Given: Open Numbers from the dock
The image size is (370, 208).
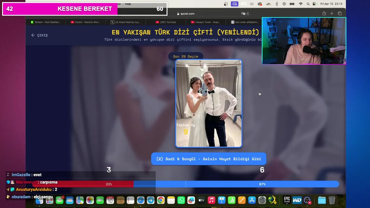Looking at the screenshot, I should tap(232, 200).
